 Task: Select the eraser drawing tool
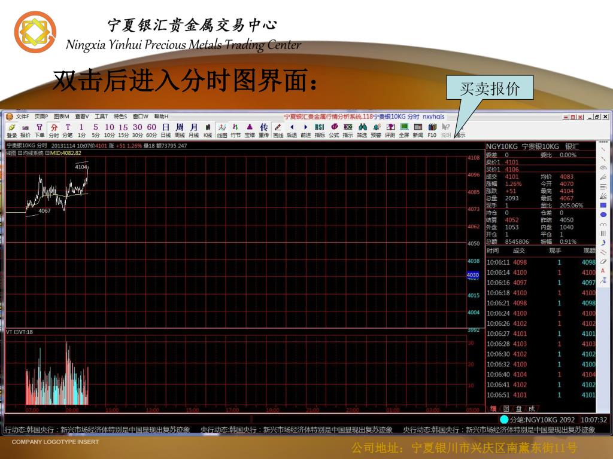coord(603,261)
